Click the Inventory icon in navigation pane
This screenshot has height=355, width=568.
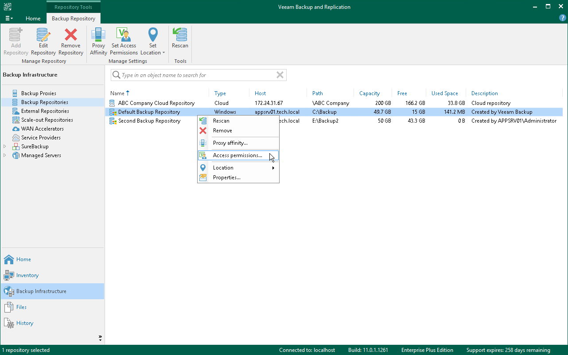pyautogui.click(x=9, y=275)
